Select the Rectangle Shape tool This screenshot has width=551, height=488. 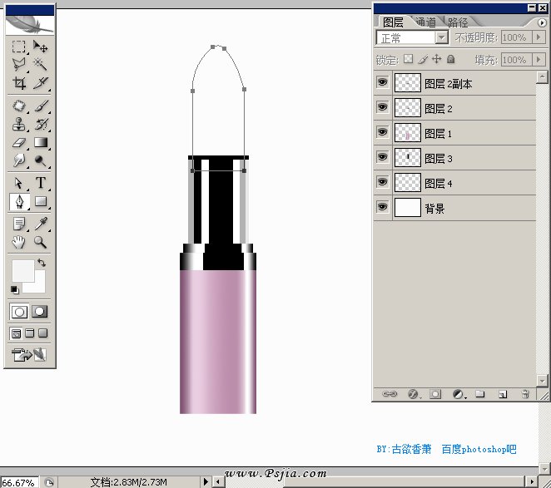pos(41,201)
